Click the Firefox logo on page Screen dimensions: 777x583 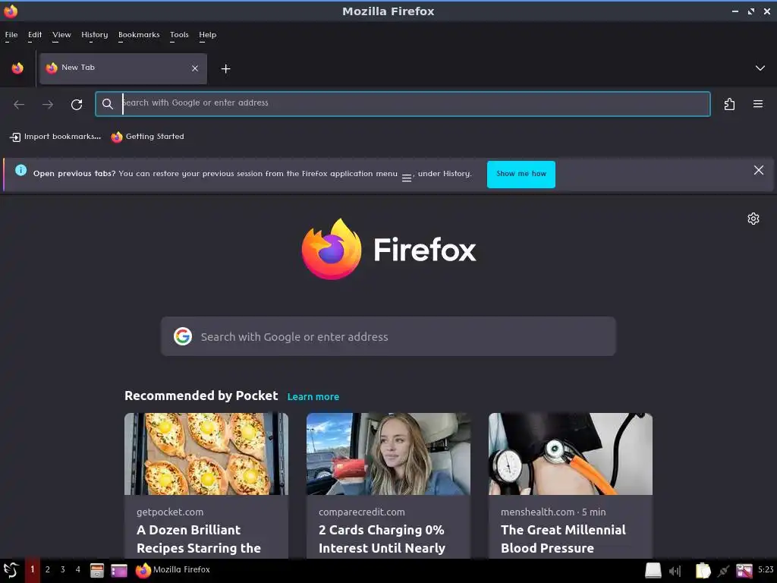tap(388, 249)
